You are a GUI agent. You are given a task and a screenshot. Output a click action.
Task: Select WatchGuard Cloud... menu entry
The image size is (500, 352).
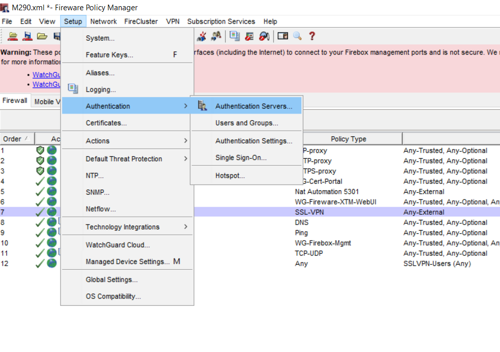click(127, 245)
